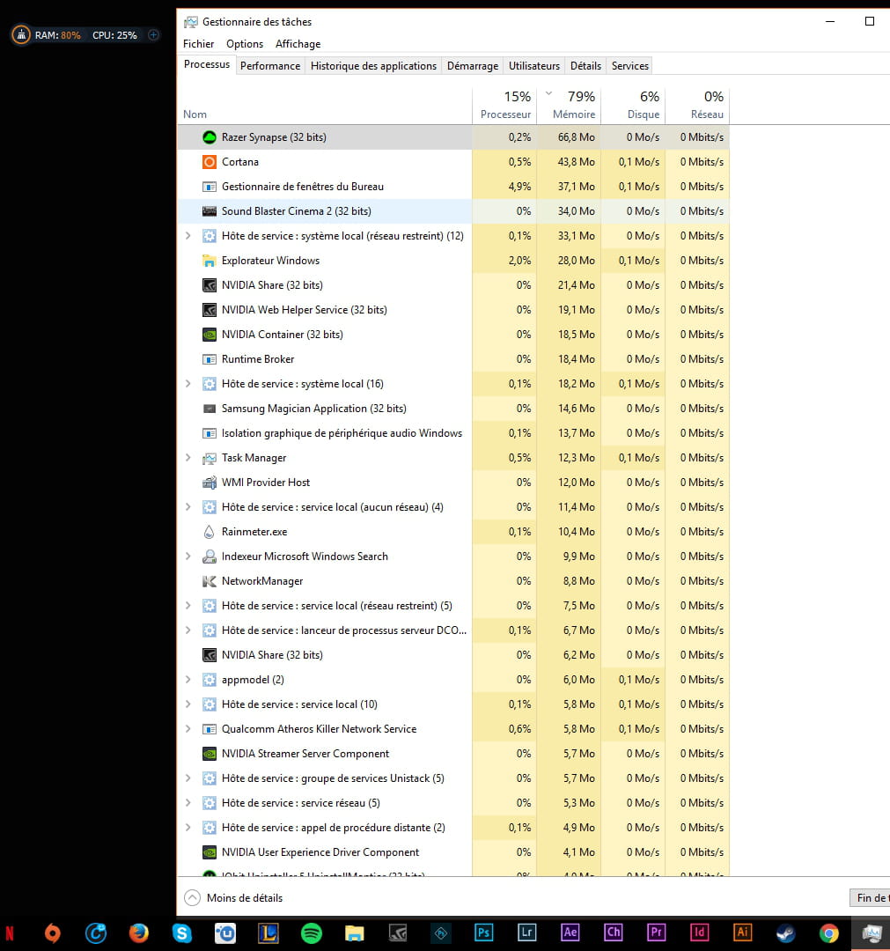Image resolution: width=890 pixels, height=951 pixels.
Task: Launch Illustrator from the taskbar
Action: coord(742,933)
